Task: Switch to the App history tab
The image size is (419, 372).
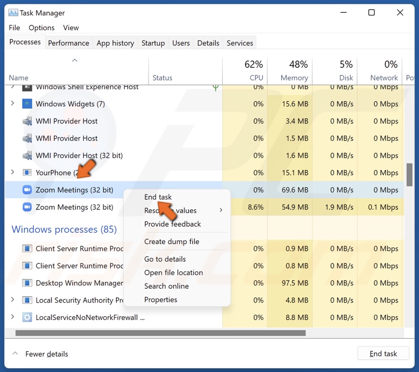Action: (x=115, y=43)
